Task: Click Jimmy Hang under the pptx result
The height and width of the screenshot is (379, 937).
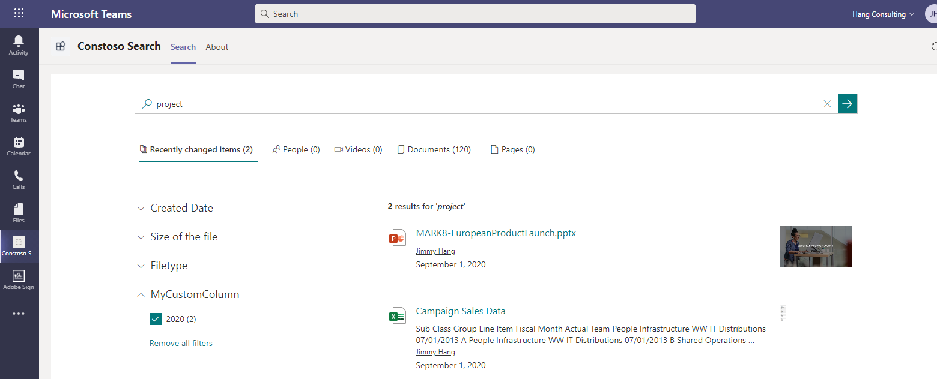Action: (x=435, y=251)
